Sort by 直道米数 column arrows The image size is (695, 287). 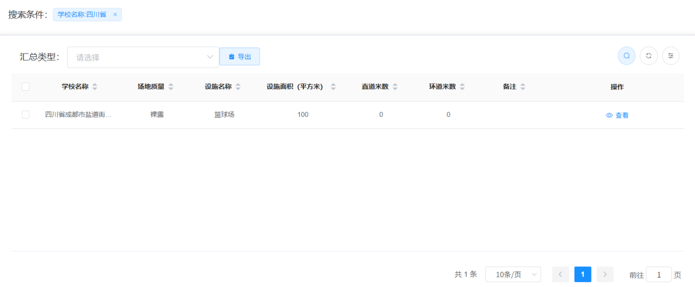(x=395, y=87)
